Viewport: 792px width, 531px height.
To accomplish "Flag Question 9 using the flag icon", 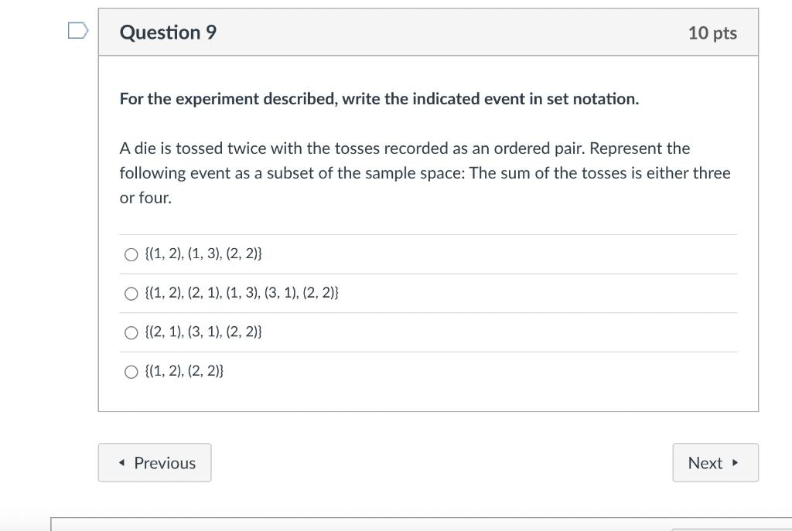I will (x=78, y=30).
